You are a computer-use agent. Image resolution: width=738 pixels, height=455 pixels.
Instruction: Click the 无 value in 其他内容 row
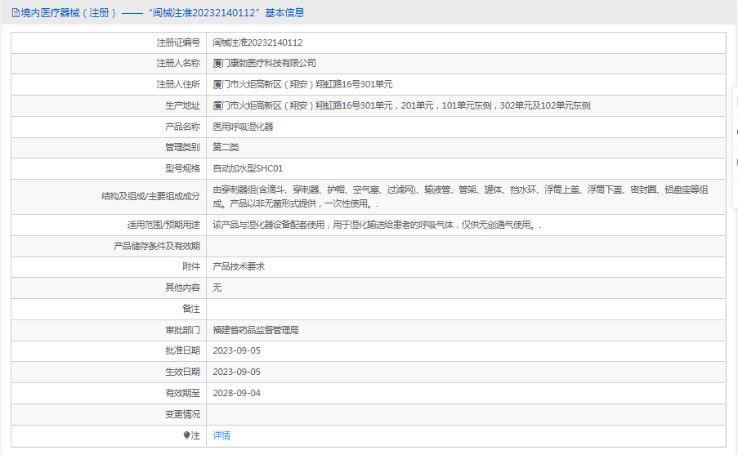(217, 288)
